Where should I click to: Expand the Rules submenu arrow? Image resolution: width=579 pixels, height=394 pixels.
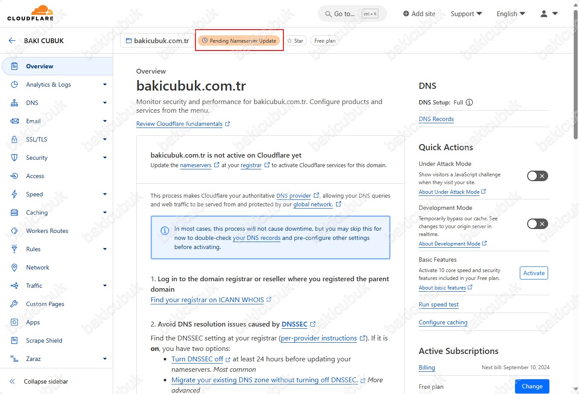coord(105,249)
